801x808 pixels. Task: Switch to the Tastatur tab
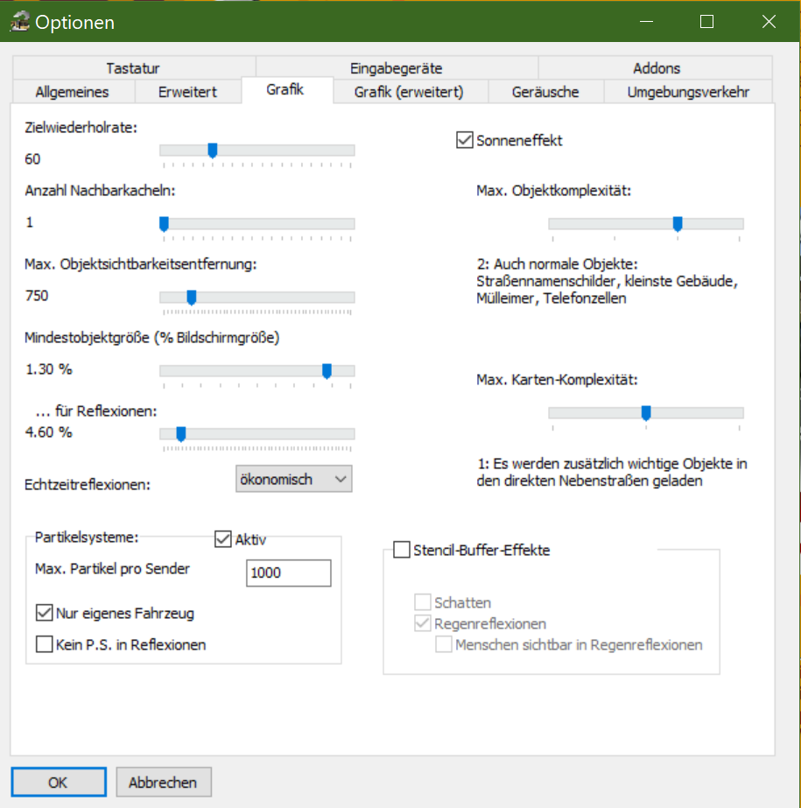[133, 68]
